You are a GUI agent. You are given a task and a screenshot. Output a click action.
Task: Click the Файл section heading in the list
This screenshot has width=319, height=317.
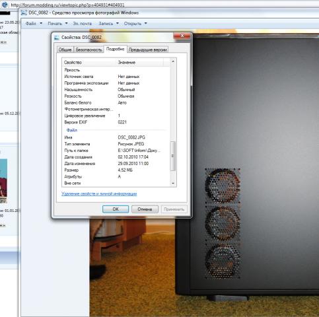pyautogui.click(x=72, y=130)
